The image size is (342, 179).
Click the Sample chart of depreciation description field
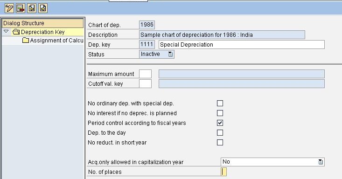[222, 34]
